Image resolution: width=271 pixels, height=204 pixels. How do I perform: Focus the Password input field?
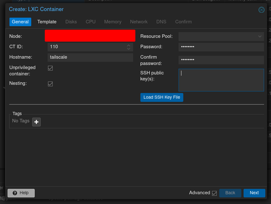(x=221, y=47)
